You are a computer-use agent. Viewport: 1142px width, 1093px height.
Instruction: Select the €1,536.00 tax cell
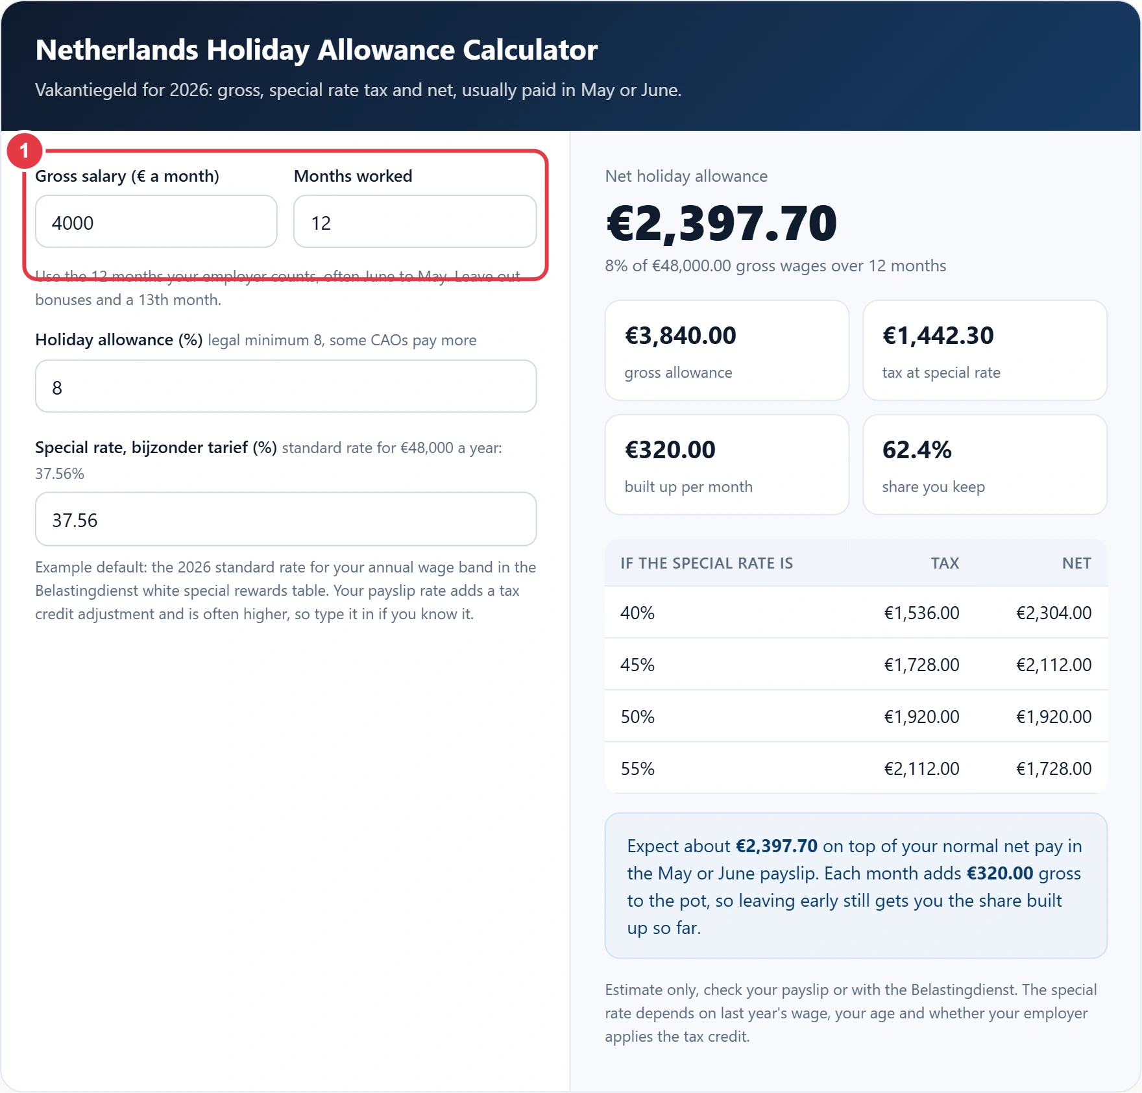921,613
